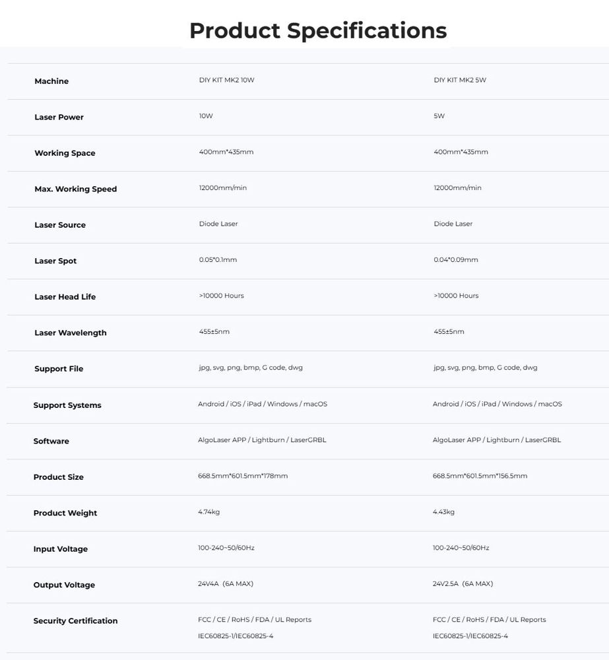609x660 pixels.
Task: Select the Laser Power label
Action: click(59, 117)
